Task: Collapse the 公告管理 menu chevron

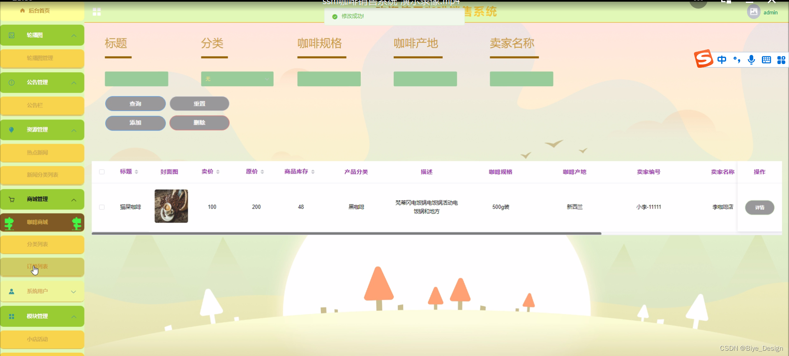Action: pos(74,83)
